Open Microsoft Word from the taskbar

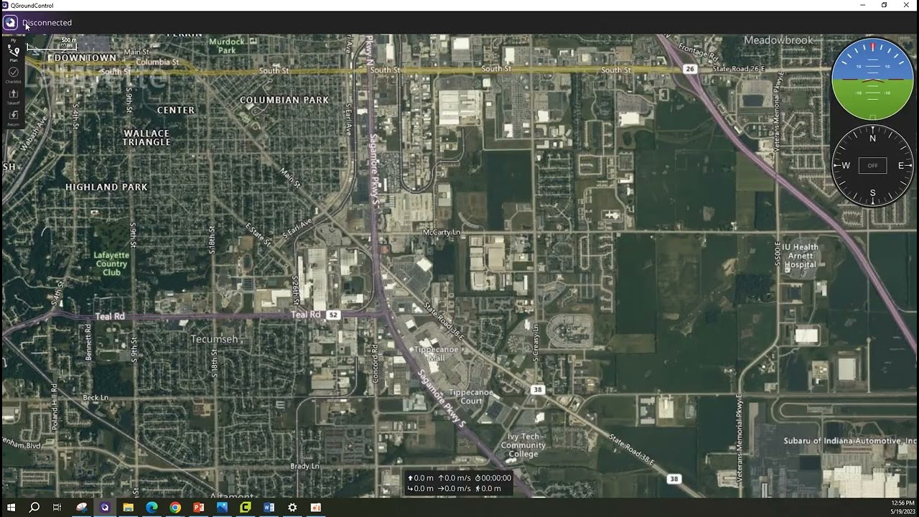[x=269, y=508]
